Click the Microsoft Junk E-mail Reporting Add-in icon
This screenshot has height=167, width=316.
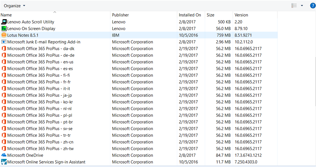point(4,42)
